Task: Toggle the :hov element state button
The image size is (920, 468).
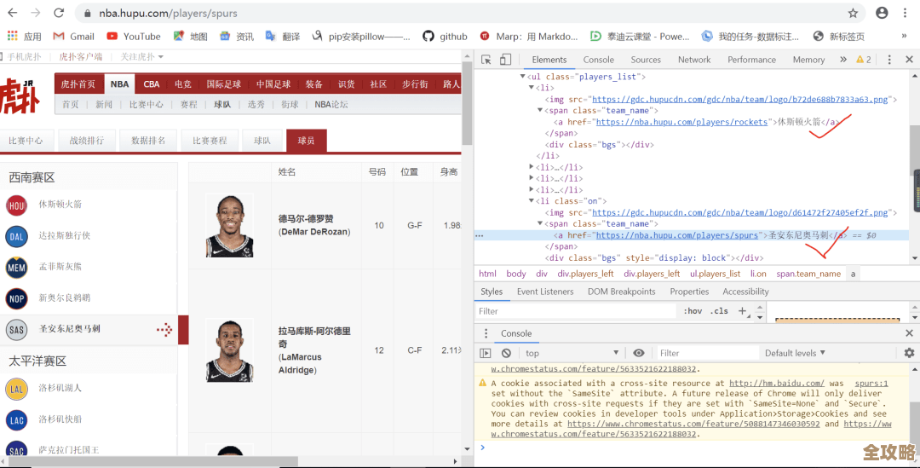Action: tap(693, 311)
